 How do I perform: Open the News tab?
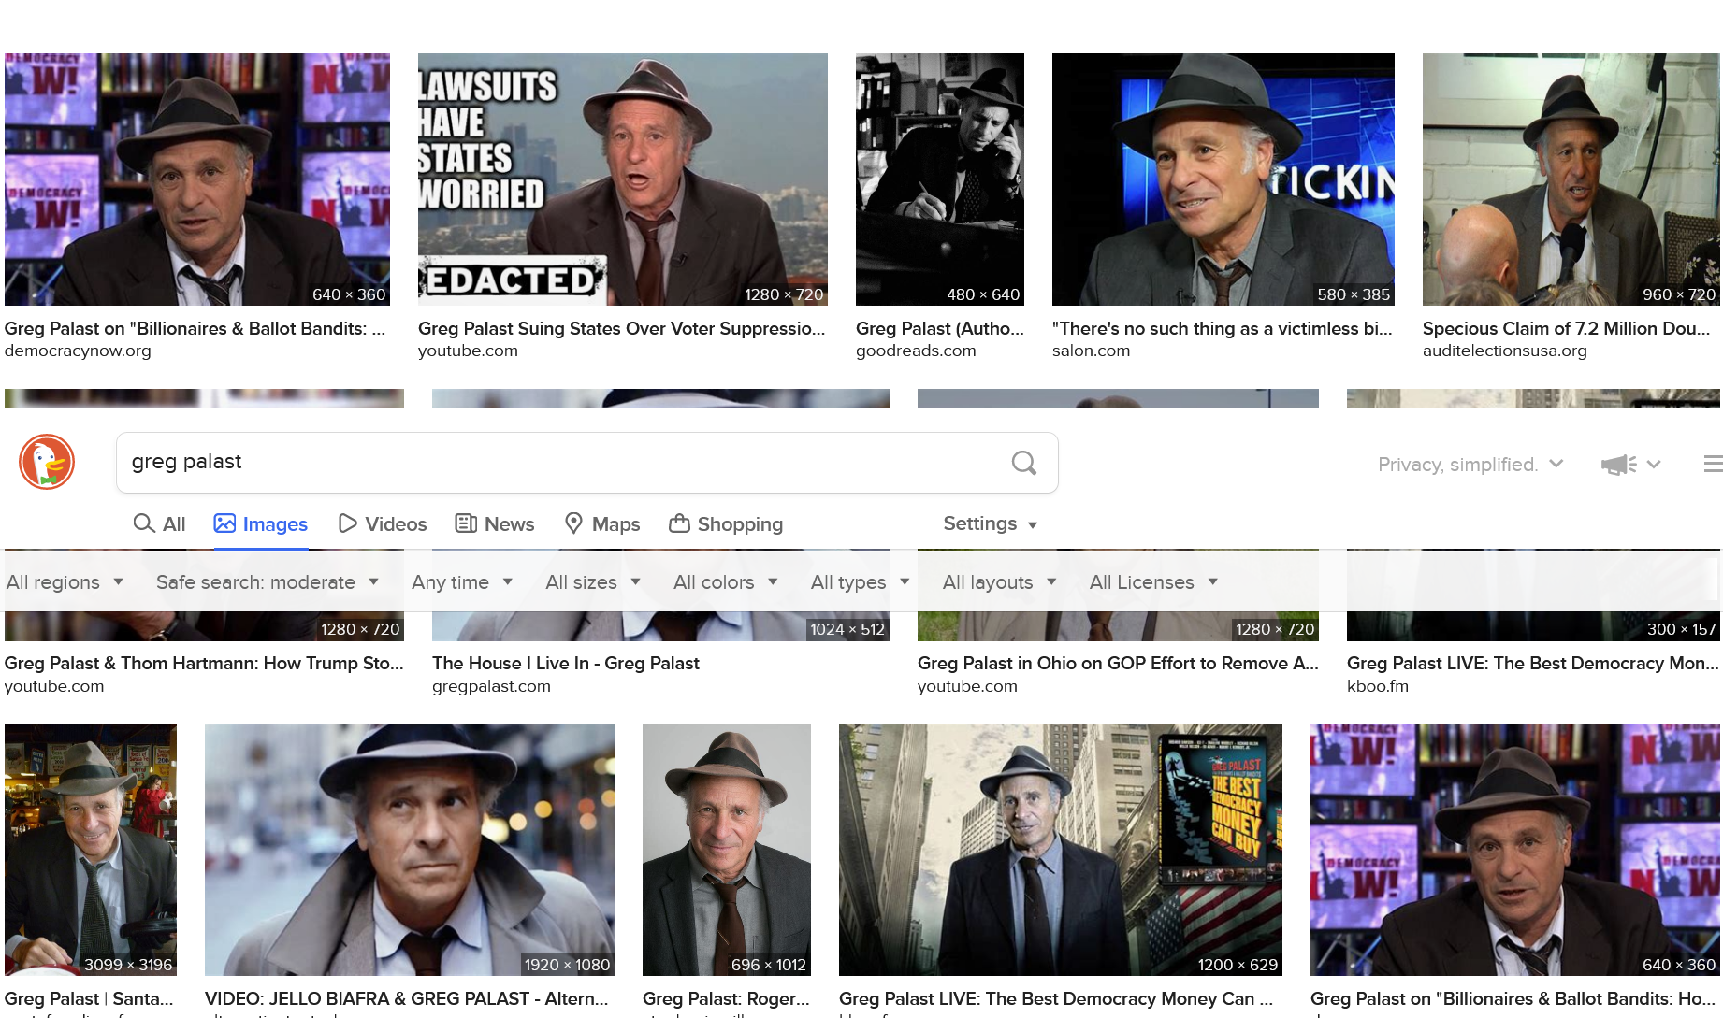494,523
